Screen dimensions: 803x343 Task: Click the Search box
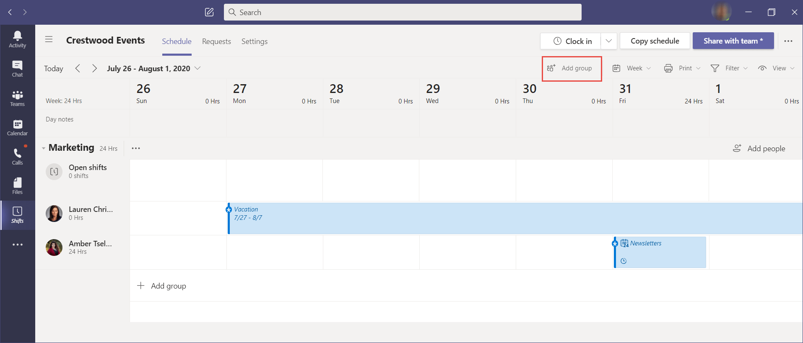403,12
